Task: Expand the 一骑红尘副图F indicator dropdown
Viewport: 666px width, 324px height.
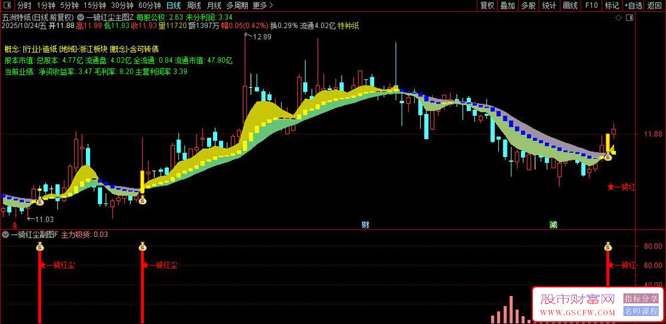Action: pos(5,234)
